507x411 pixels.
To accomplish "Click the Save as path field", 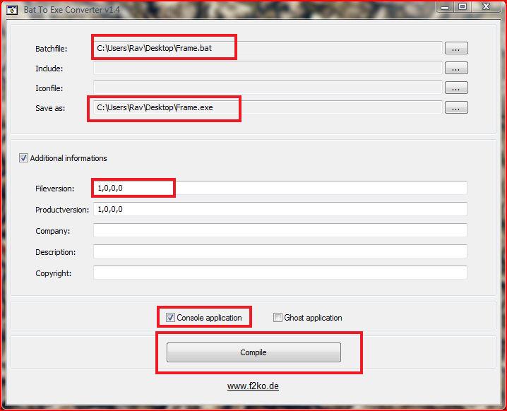I will coord(268,107).
